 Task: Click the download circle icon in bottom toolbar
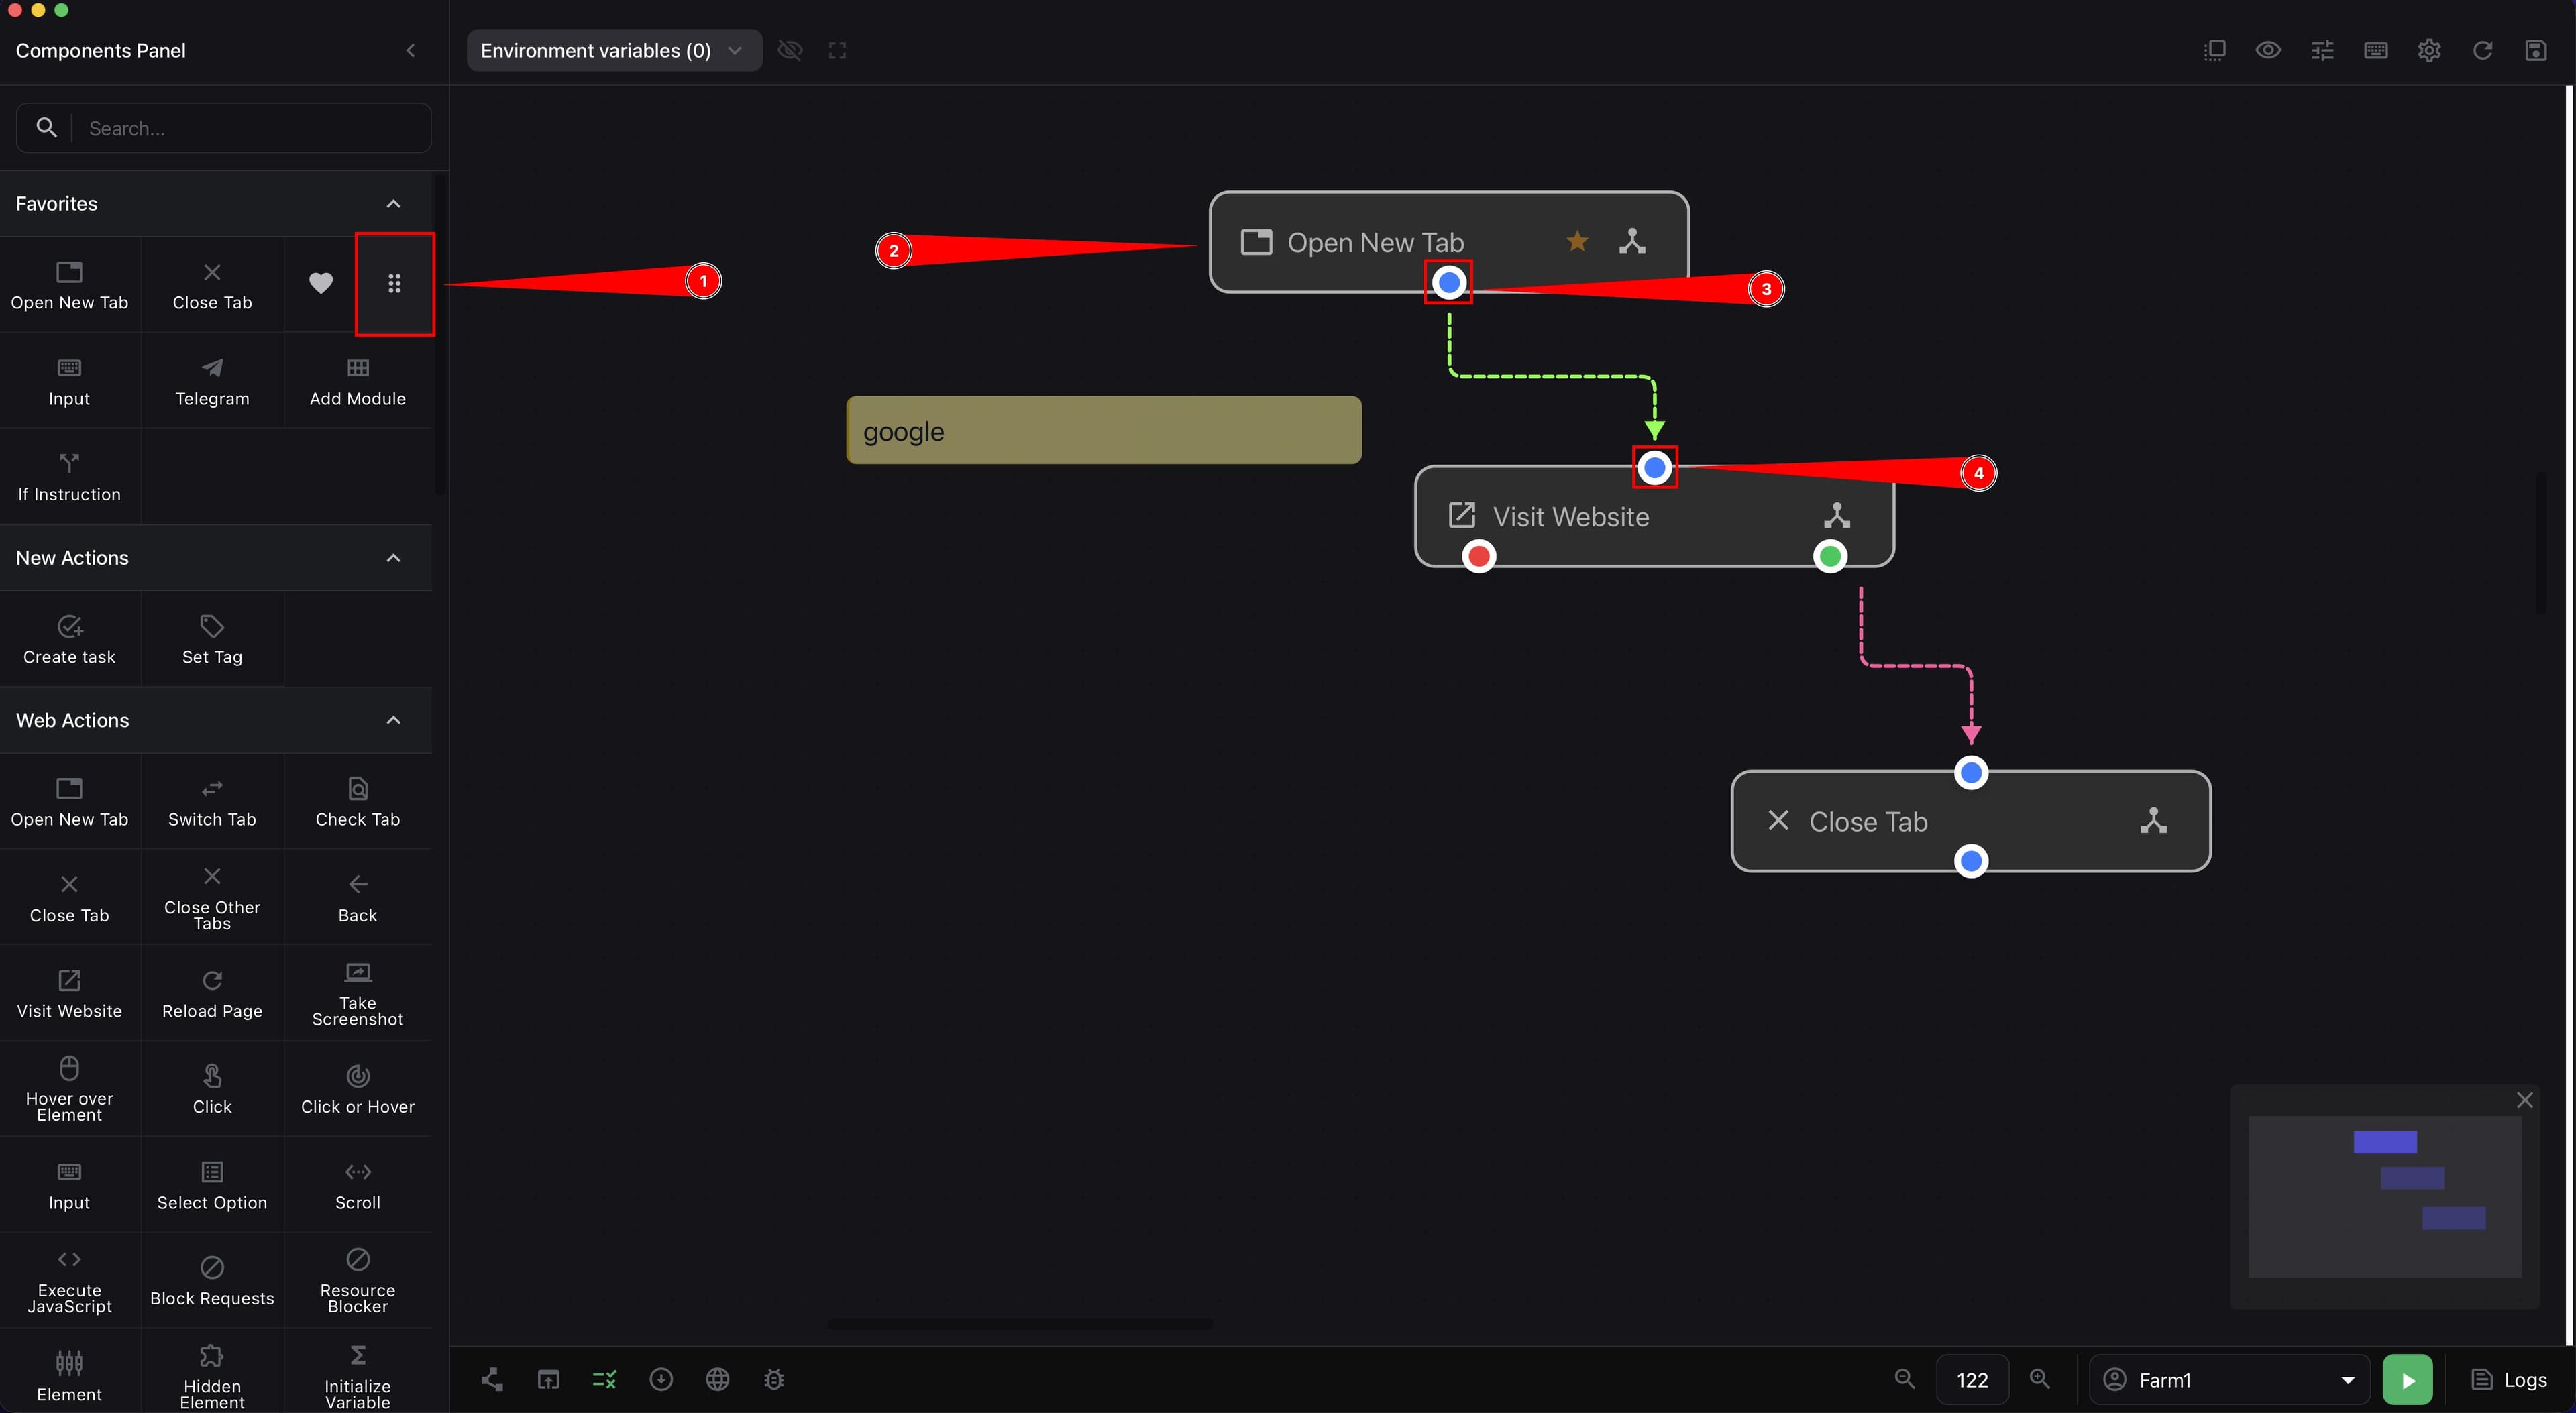click(661, 1380)
